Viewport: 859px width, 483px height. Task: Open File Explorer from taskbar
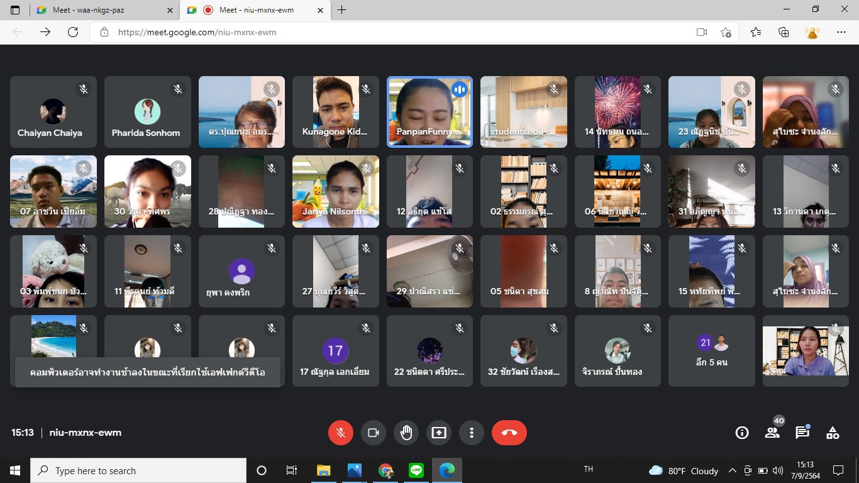pyautogui.click(x=323, y=470)
